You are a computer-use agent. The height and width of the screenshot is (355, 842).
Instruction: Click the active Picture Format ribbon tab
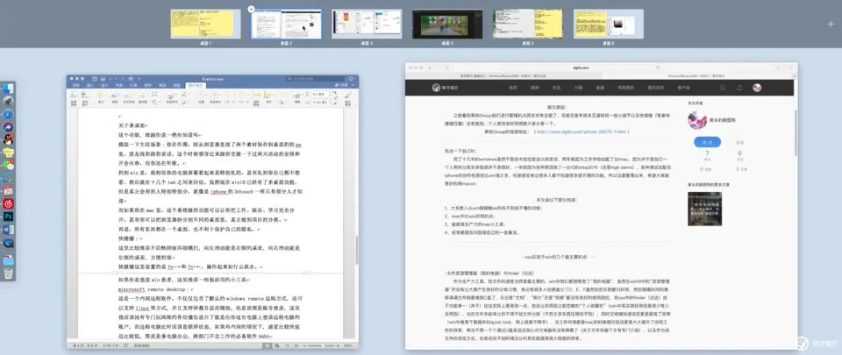(195, 85)
